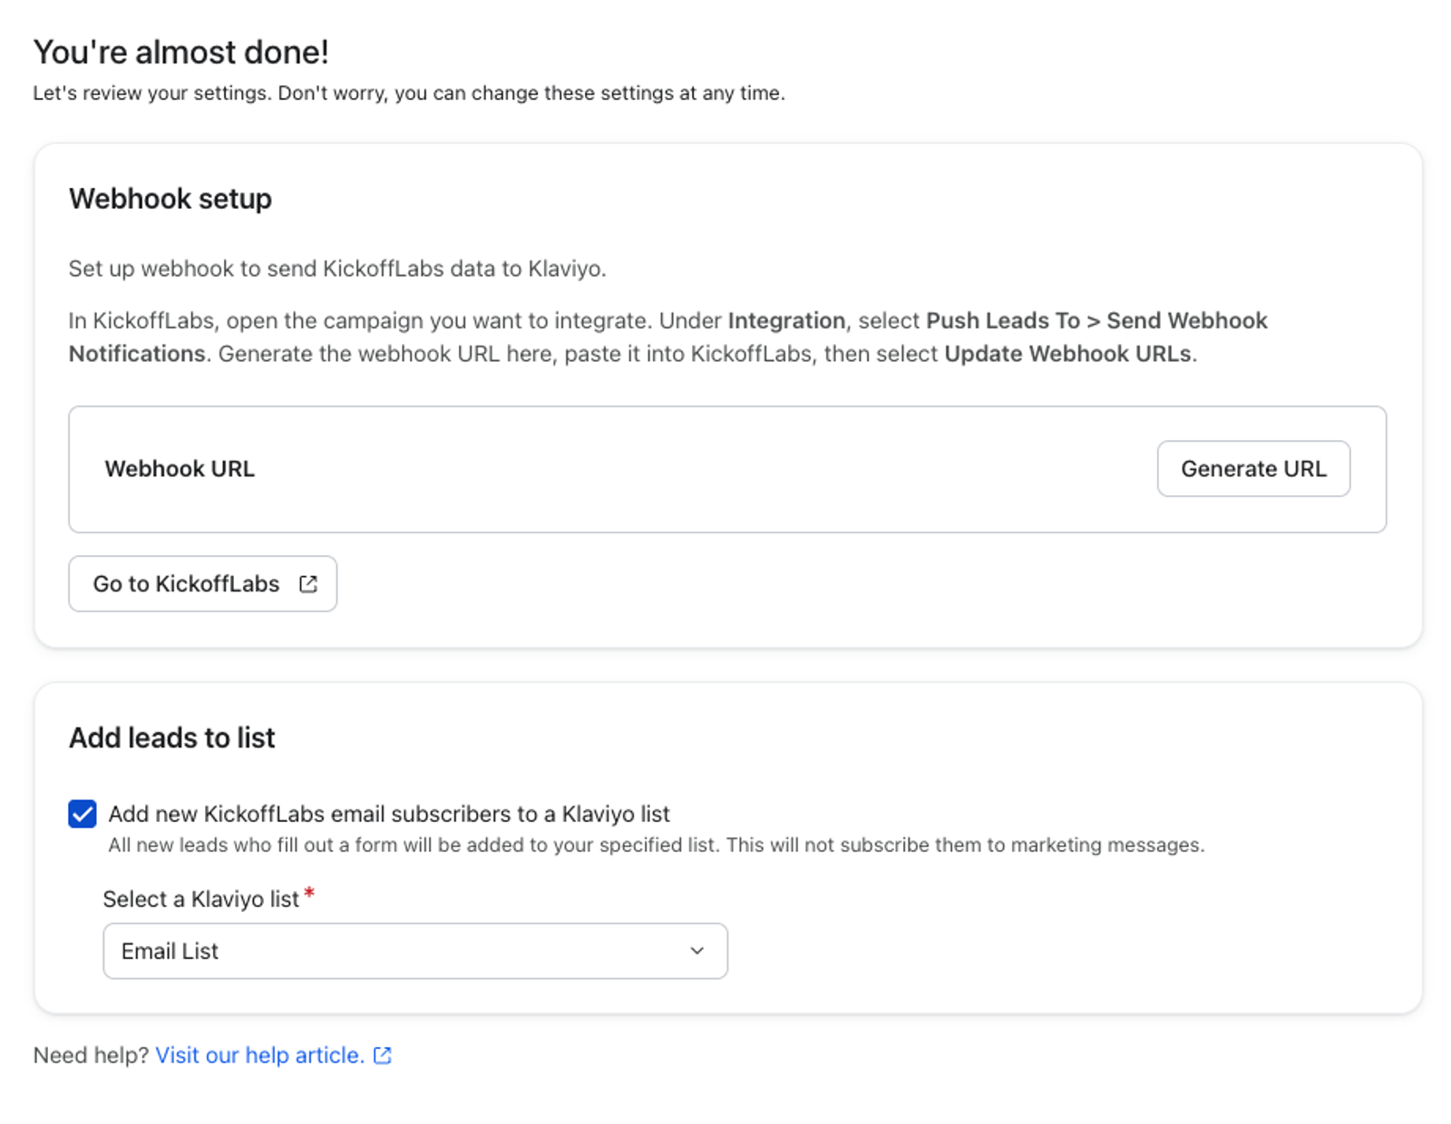
Task: Open the Go to KickoffLabs link button
Action: [x=203, y=583]
